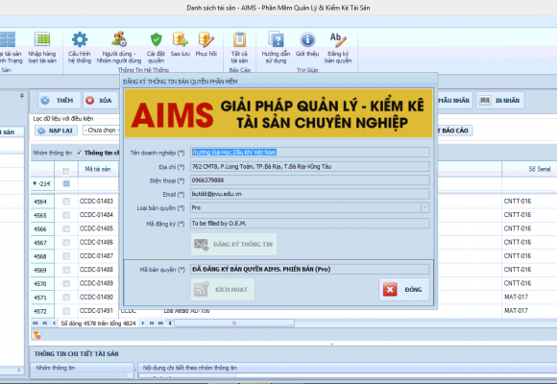Screen dimensions: 557x384
Task: Click the pin icon on left panel
Action: click(x=22, y=96)
